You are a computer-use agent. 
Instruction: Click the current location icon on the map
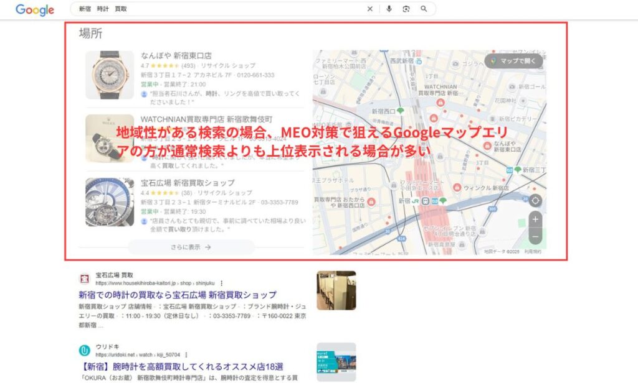pos(535,200)
